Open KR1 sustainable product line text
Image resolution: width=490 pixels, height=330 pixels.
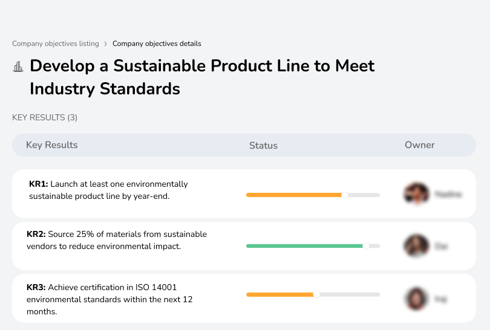tap(108, 190)
